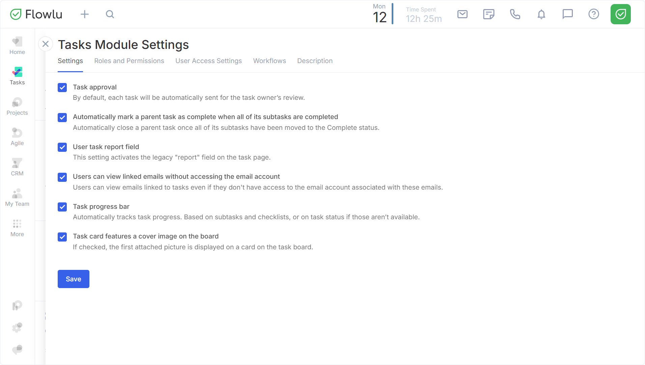645x365 pixels.
Task: Click the Save button
Action: 73,279
